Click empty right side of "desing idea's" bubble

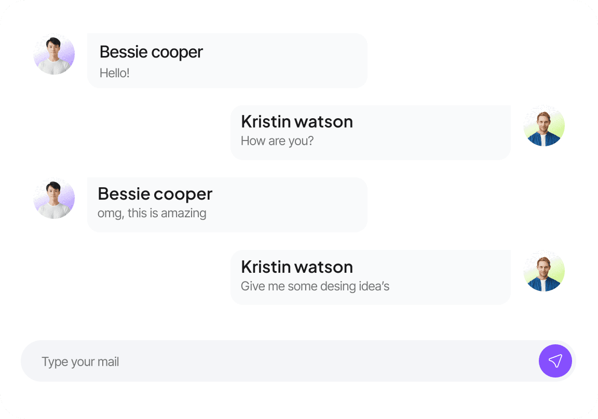pos(457,277)
